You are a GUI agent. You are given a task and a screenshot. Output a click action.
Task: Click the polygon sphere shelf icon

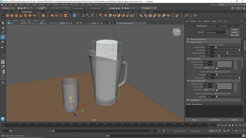click(8, 15)
